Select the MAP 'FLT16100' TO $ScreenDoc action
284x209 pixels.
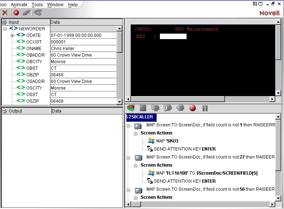[207, 173]
